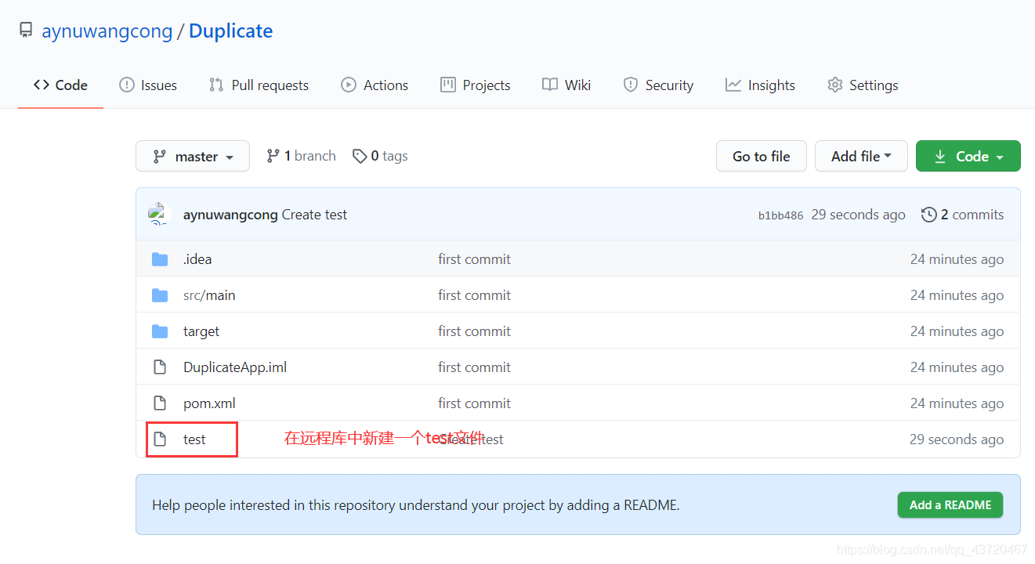The width and height of the screenshot is (1035, 564).
Task: Open the Actions tab
Action: 375,85
